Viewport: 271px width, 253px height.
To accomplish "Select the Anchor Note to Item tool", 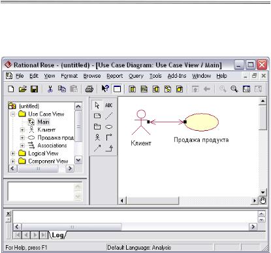I will click(x=109, y=116).
